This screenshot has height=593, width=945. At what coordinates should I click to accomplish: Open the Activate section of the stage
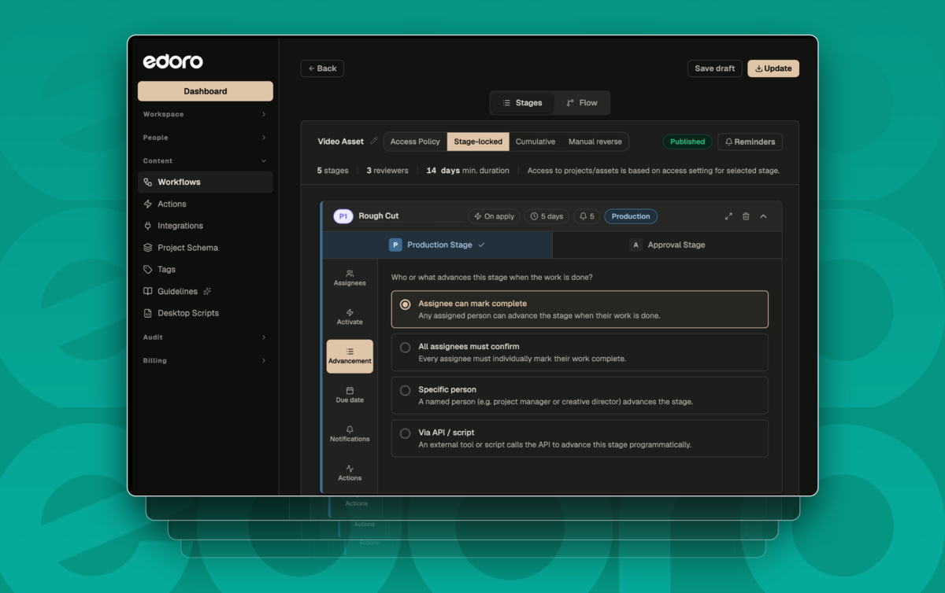click(x=350, y=317)
